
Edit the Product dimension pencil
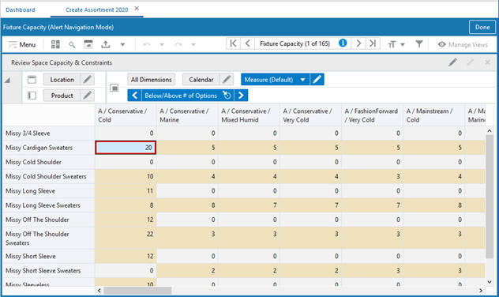(88, 96)
